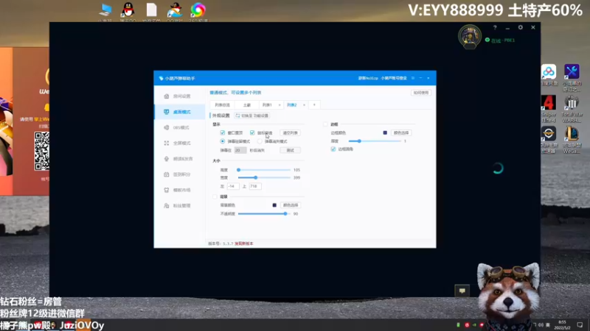The width and height of the screenshot is (590, 331).
Task: Click the seconds input field showing 20
Action: pyautogui.click(x=240, y=150)
